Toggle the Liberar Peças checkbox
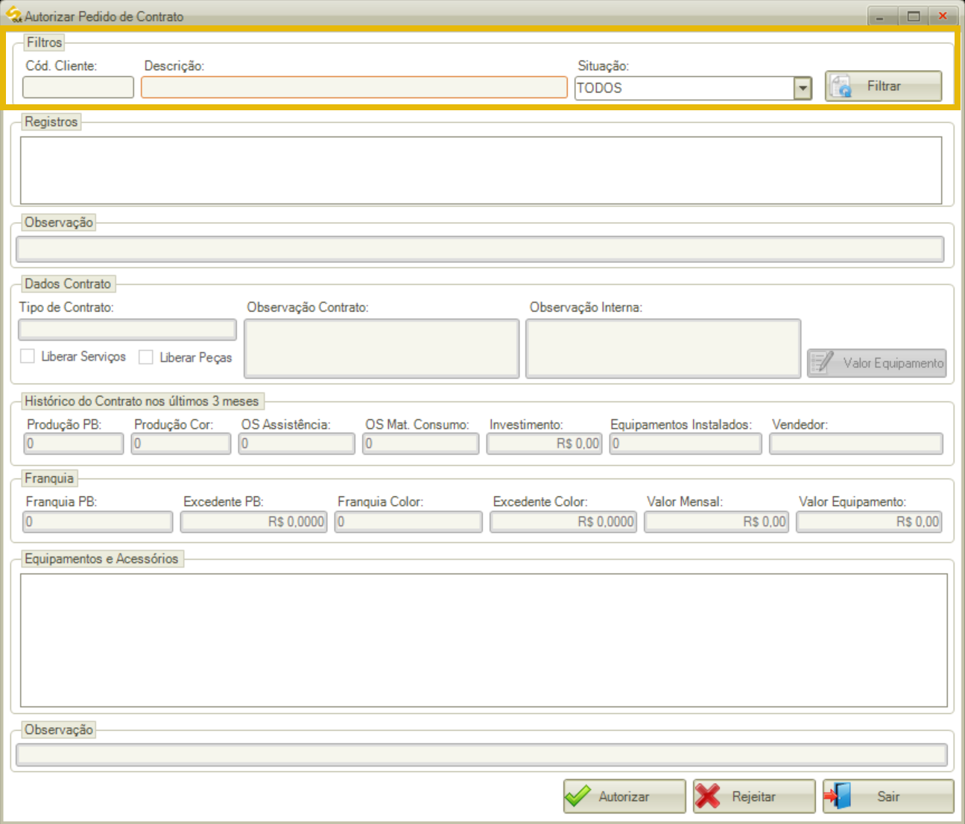965x824 pixels. pos(146,357)
